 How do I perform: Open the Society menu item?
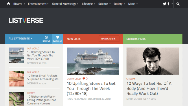pyautogui.click(x=118, y=4)
